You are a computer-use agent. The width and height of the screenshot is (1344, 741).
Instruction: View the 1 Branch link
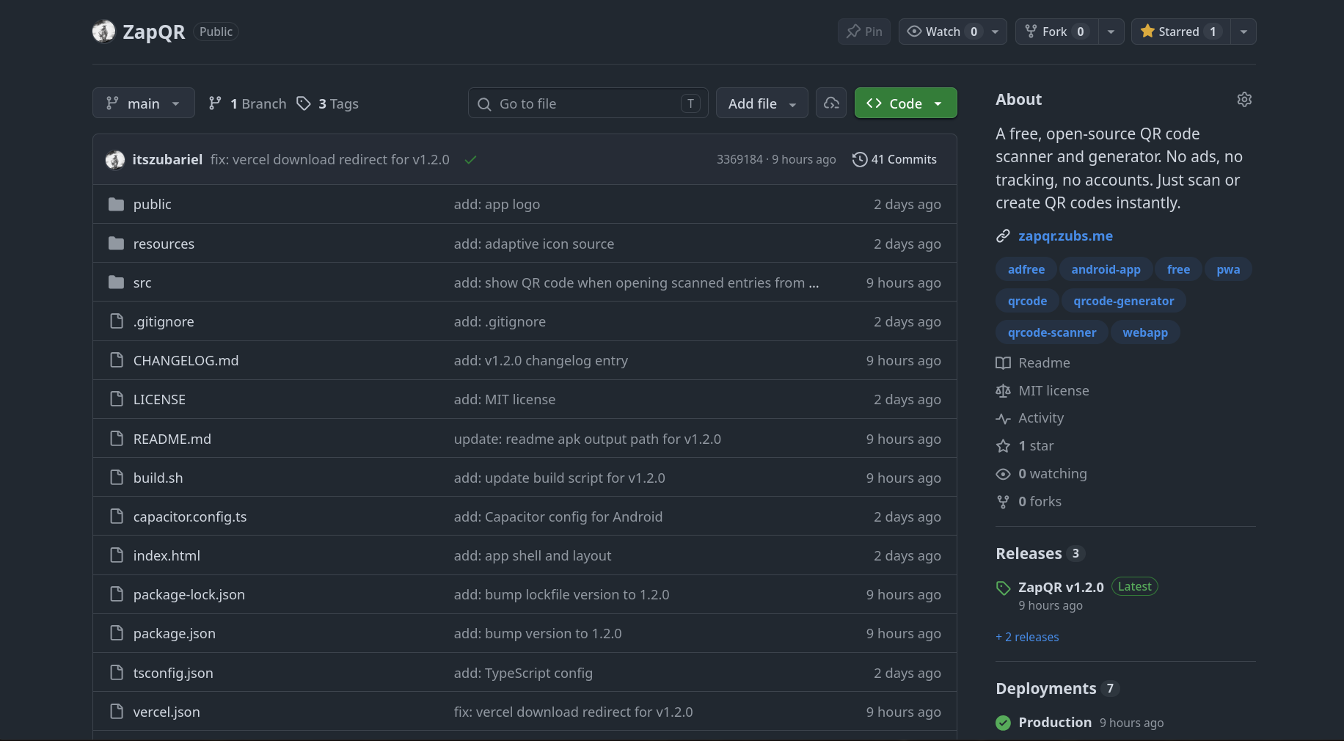click(247, 103)
